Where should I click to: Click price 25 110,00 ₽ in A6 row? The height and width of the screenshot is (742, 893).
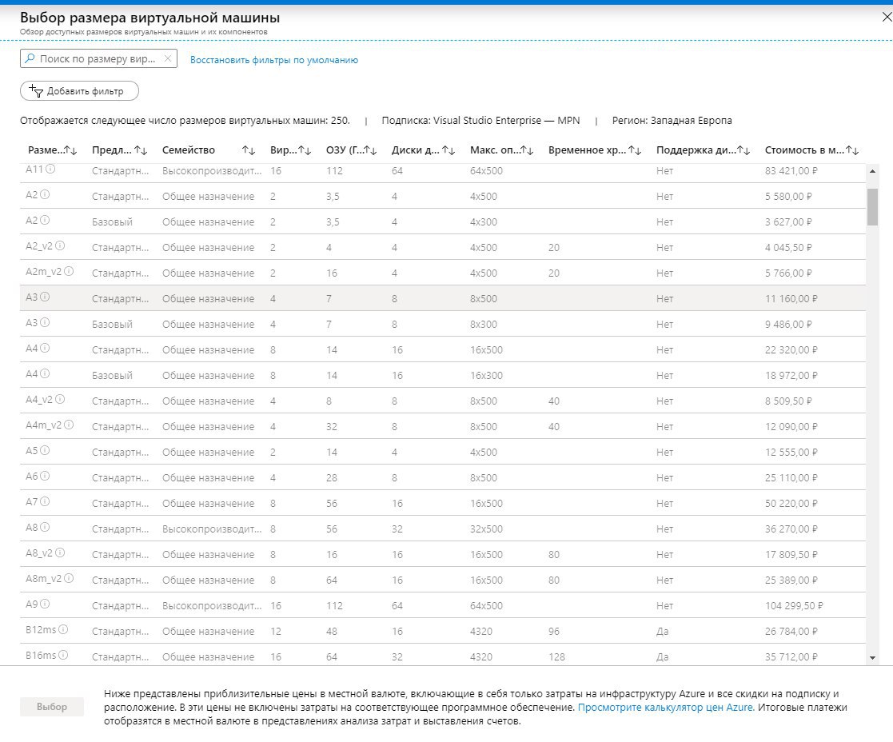pyautogui.click(x=791, y=478)
